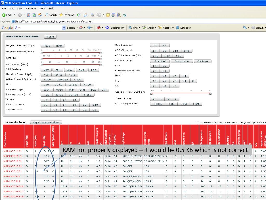Toggle the Flash memory type filter
This screenshot has width=266, height=200.
(47, 46)
